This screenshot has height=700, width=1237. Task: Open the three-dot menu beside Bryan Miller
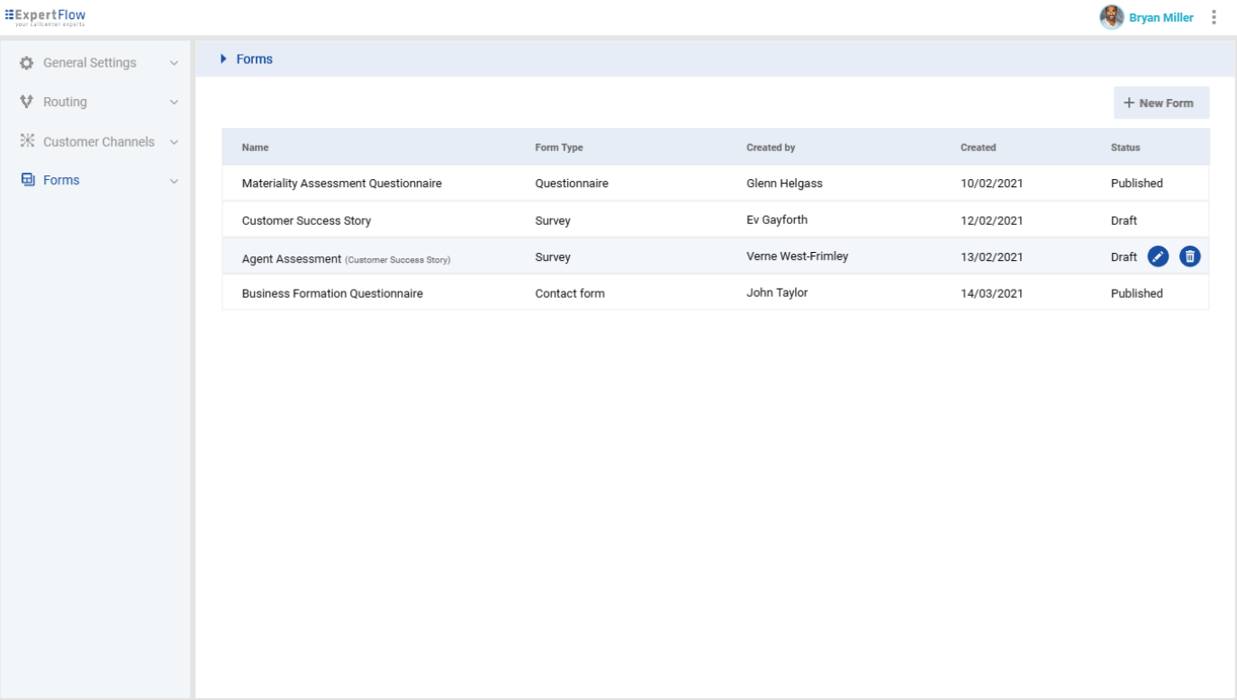coord(1214,17)
